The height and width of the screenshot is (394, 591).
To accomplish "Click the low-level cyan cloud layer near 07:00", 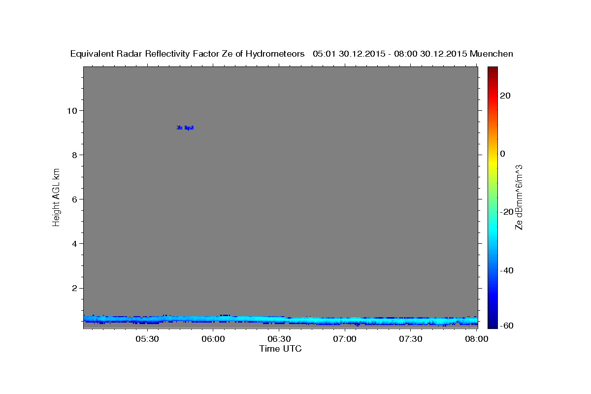I will [345, 321].
